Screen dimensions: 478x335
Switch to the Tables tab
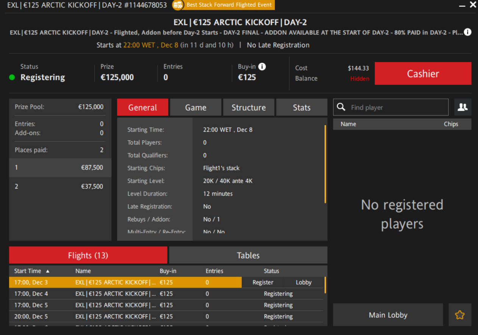pos(248,255)
